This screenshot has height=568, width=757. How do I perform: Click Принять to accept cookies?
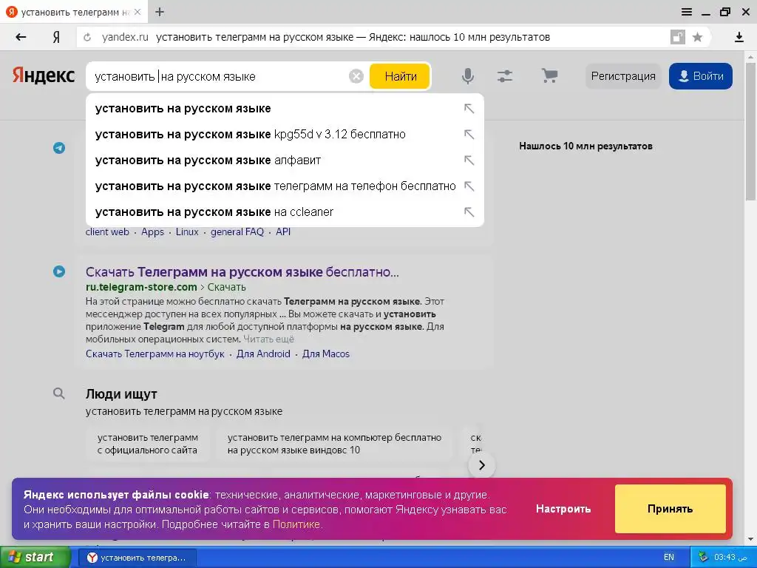coord(670,509)
